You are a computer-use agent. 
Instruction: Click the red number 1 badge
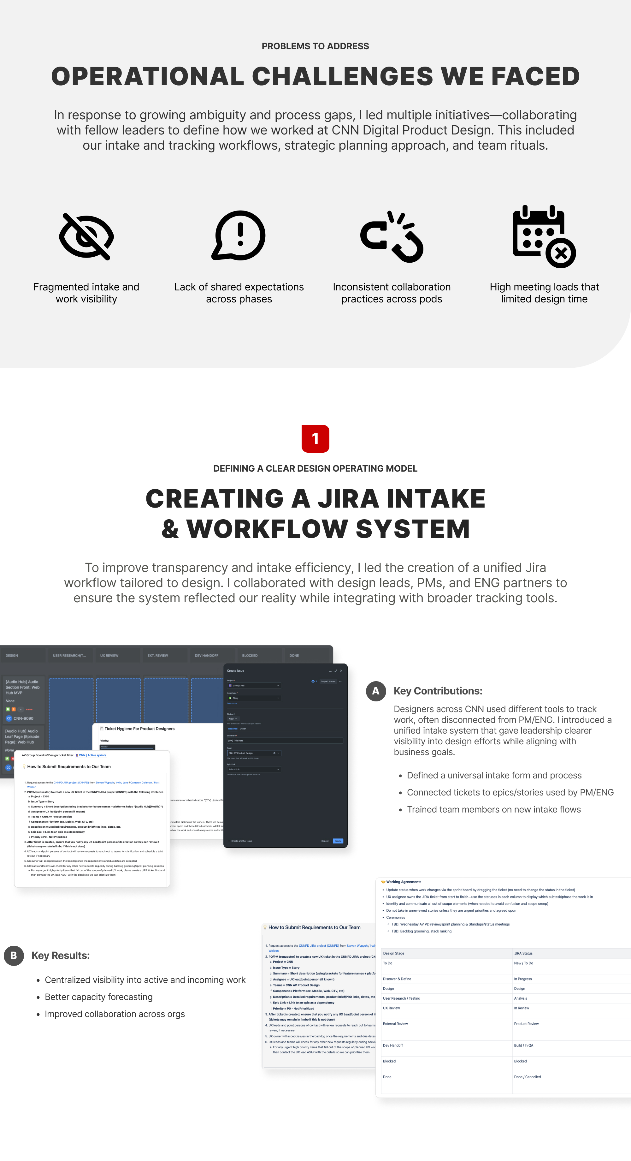click(x=315, y=438)
